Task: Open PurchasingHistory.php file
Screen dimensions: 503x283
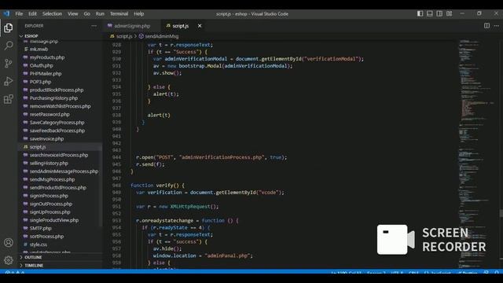Action: [x=53, y=98]
